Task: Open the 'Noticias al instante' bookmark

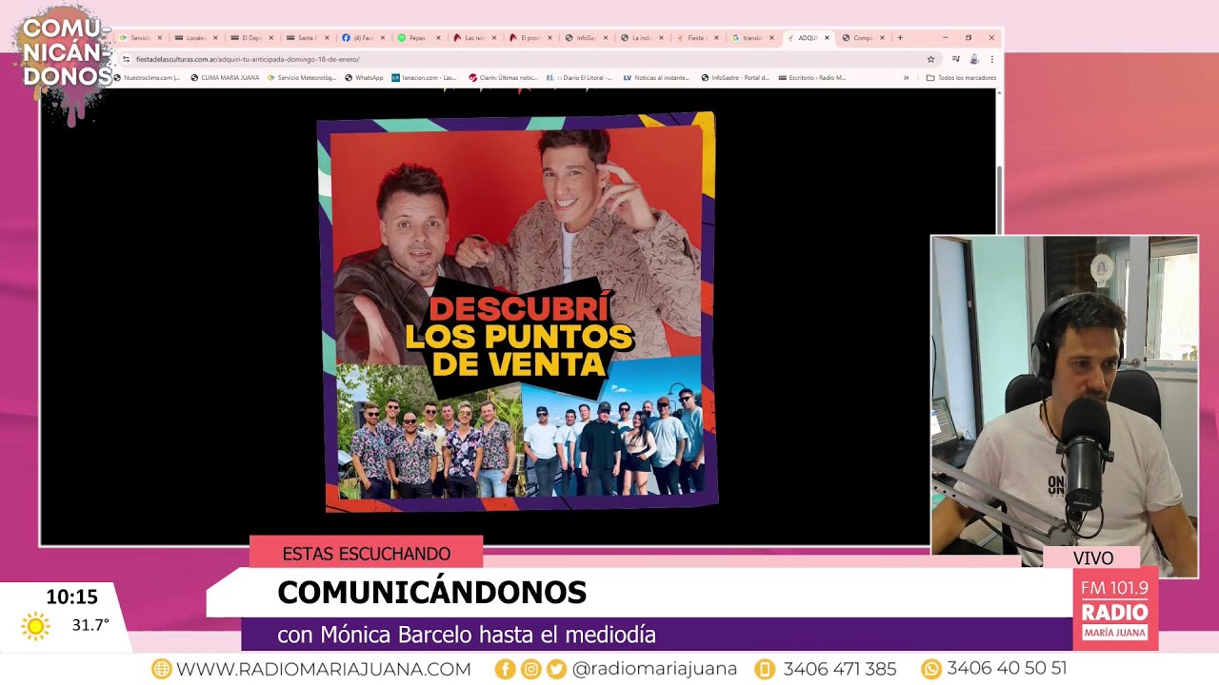Action: [x=657, y=78]
